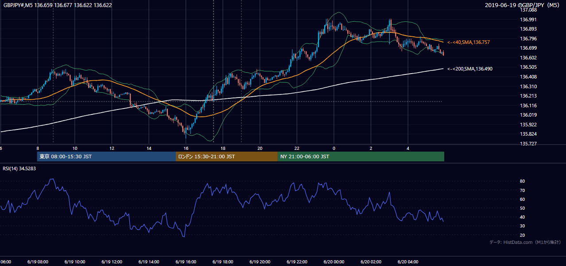Select the Tokyo session bar 08:00-15:30 JST

[106, 156]
